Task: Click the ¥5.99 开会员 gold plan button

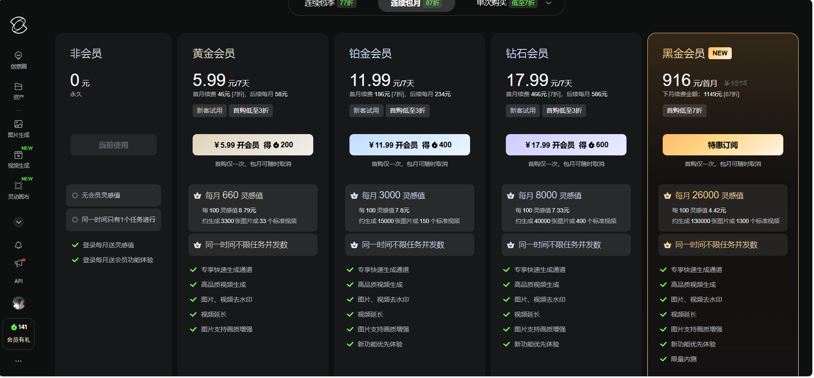Action: tap(253, 145)
